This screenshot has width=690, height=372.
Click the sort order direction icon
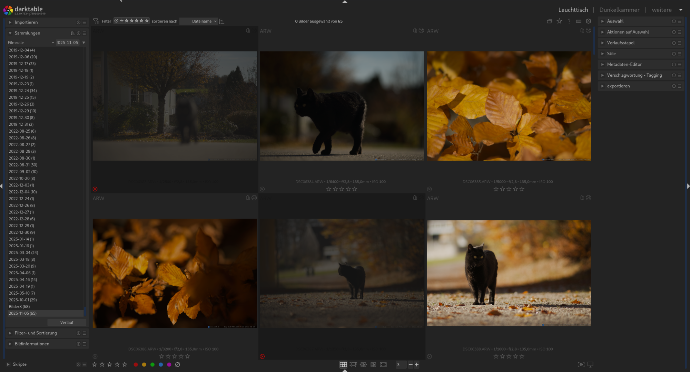click(x=221, y=21)
